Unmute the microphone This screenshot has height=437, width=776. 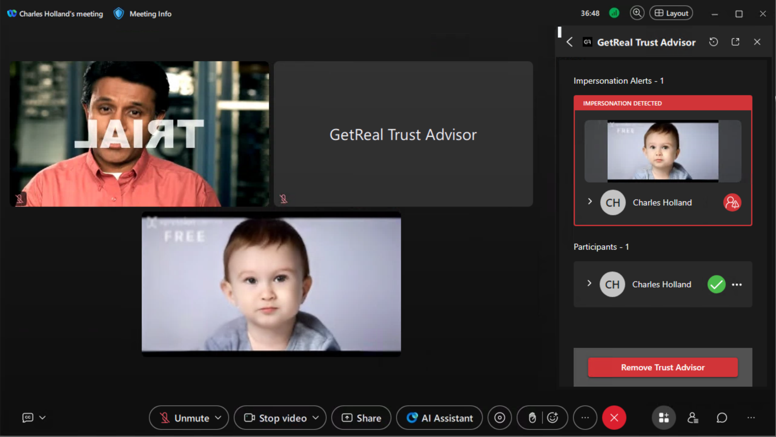(184, 418)
